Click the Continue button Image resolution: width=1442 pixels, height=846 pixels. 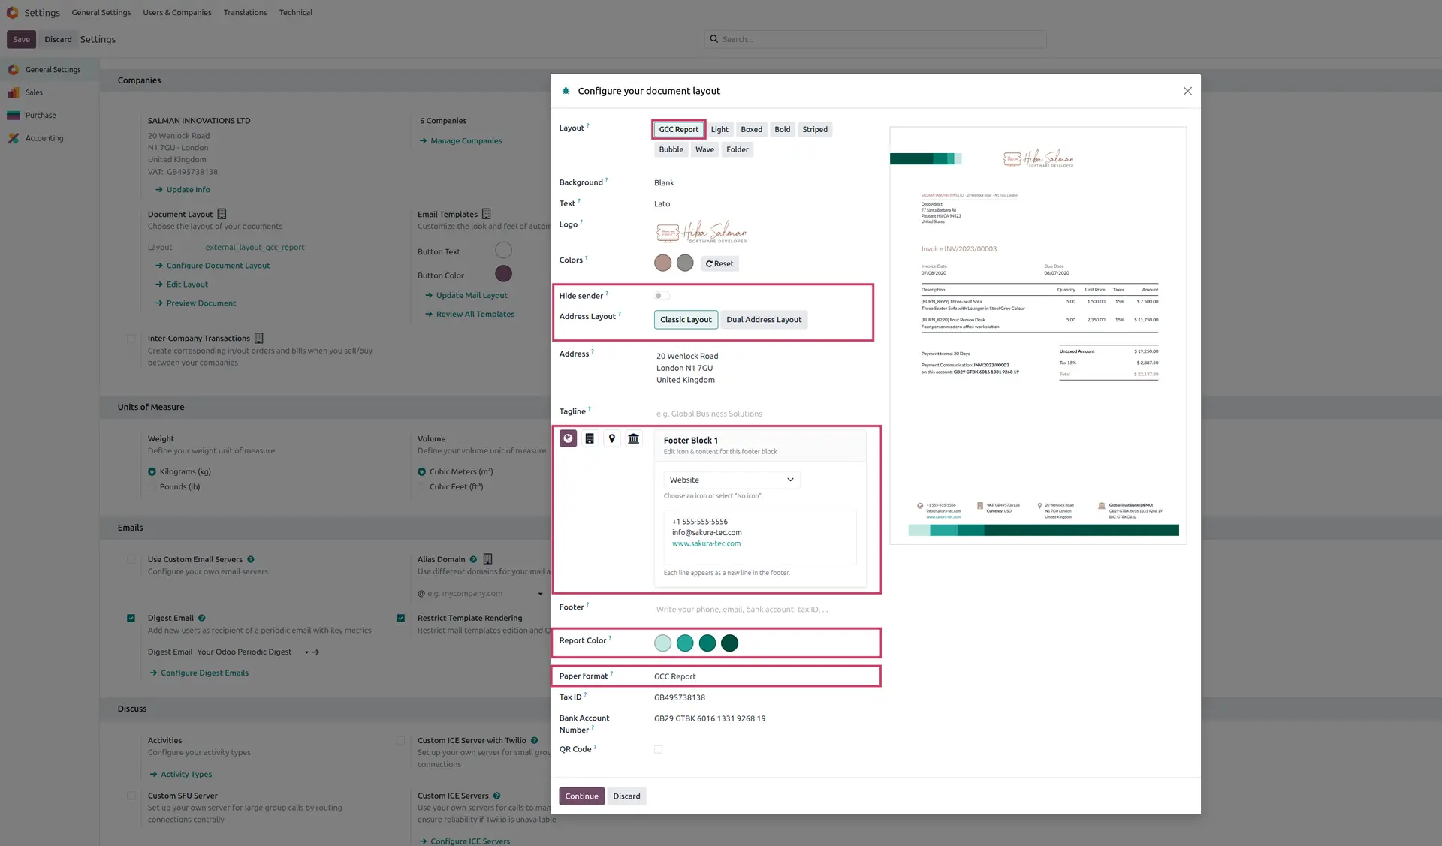[x=581, y=796]
